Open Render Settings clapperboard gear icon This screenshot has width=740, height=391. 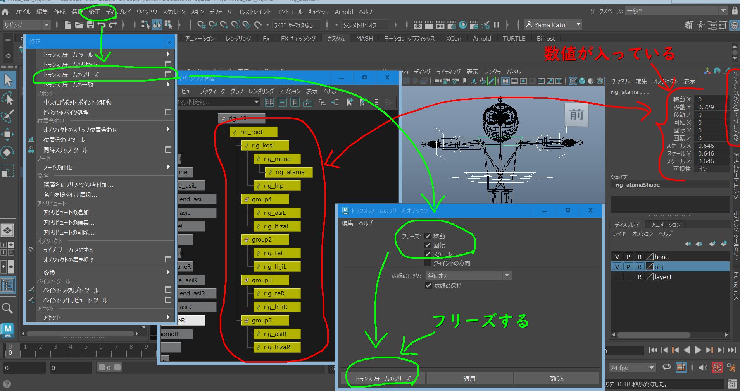452,25
